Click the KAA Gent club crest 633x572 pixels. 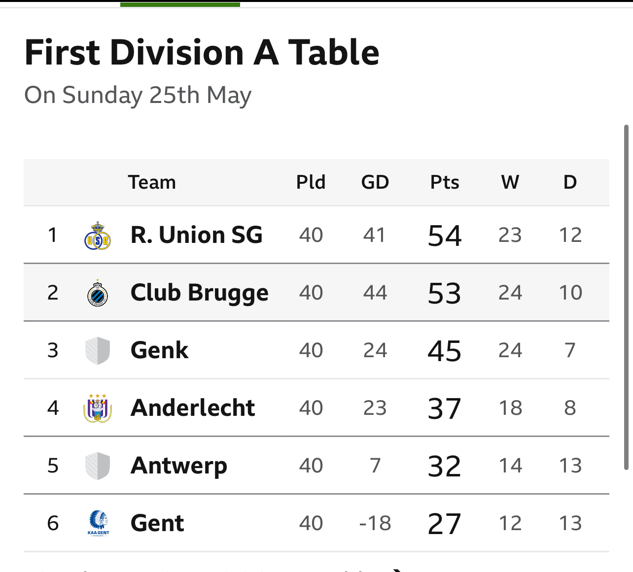[98, 523]
